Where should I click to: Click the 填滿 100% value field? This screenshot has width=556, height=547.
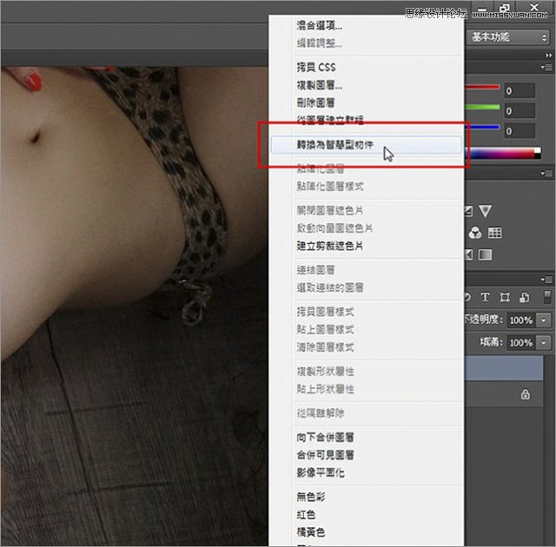(x=521, y=342)
